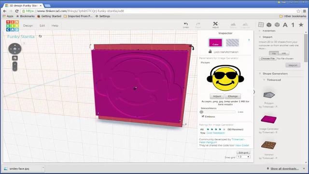Click the Ungroup icon in toolbar

245,25
